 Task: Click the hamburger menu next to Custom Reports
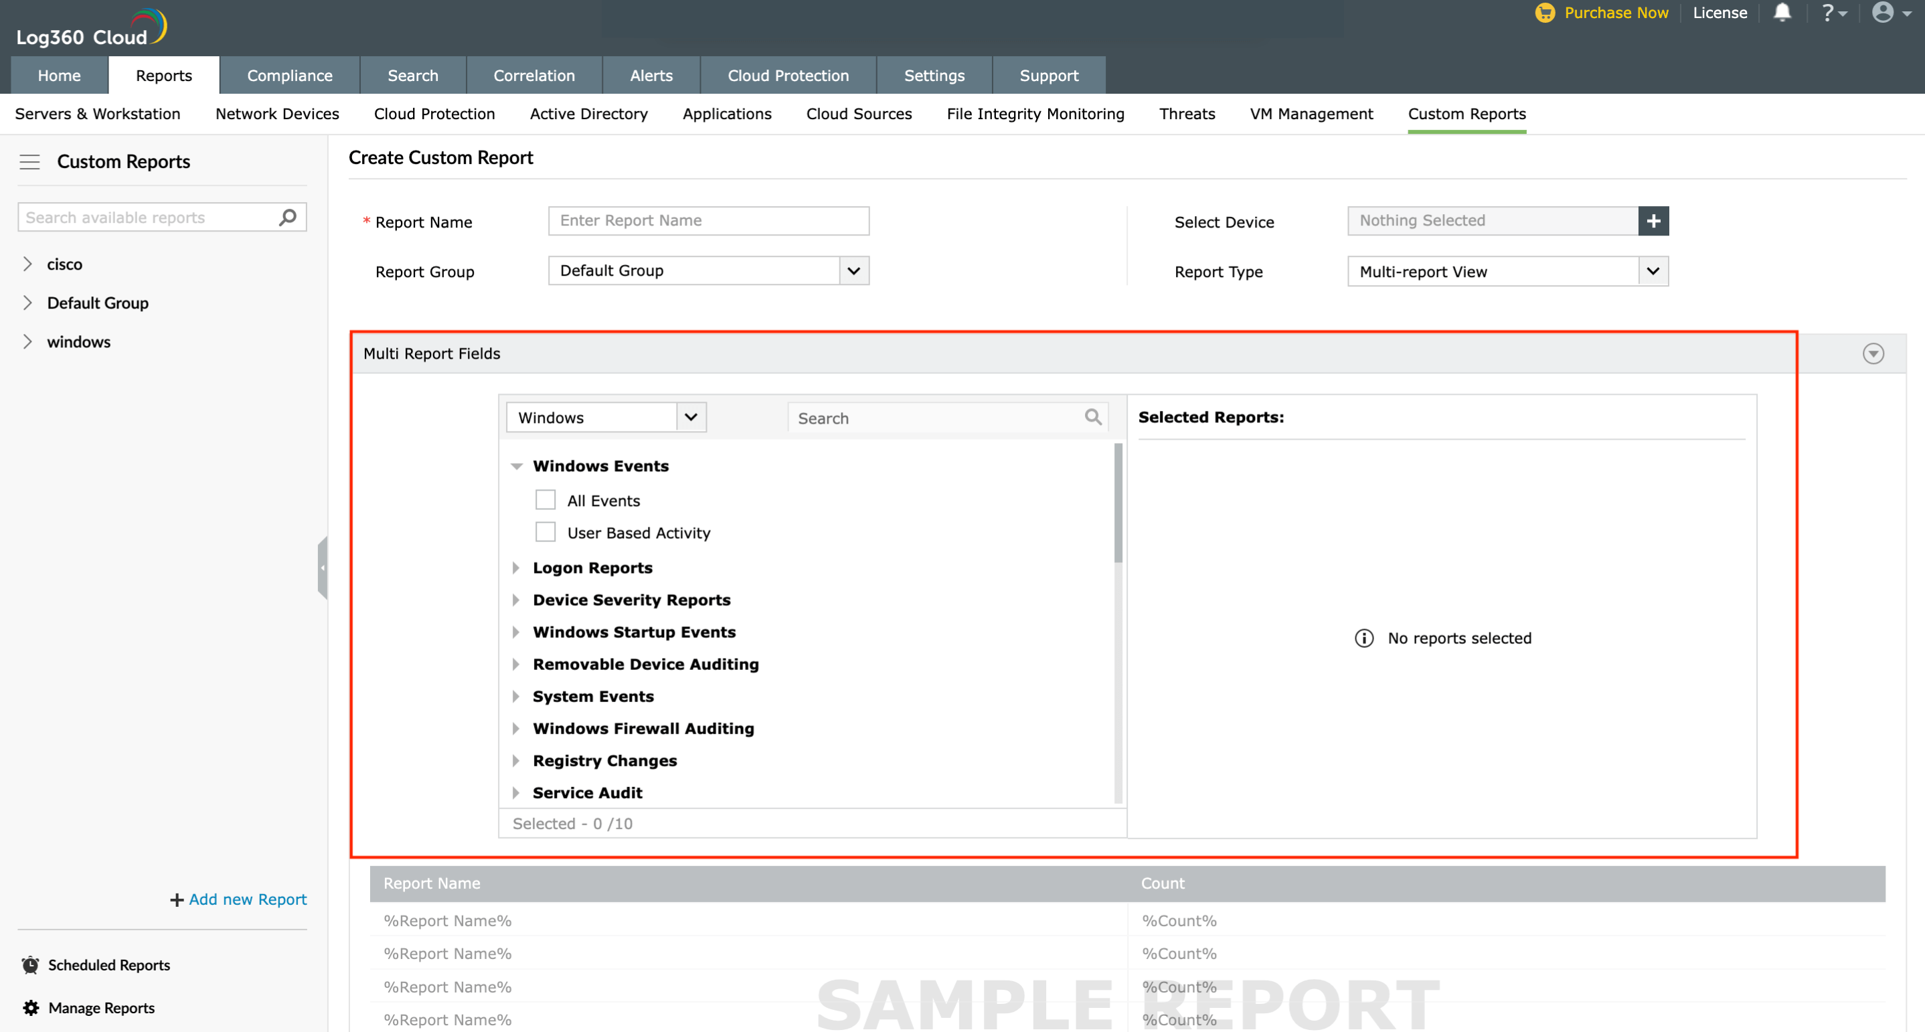[x=30, y=161]
